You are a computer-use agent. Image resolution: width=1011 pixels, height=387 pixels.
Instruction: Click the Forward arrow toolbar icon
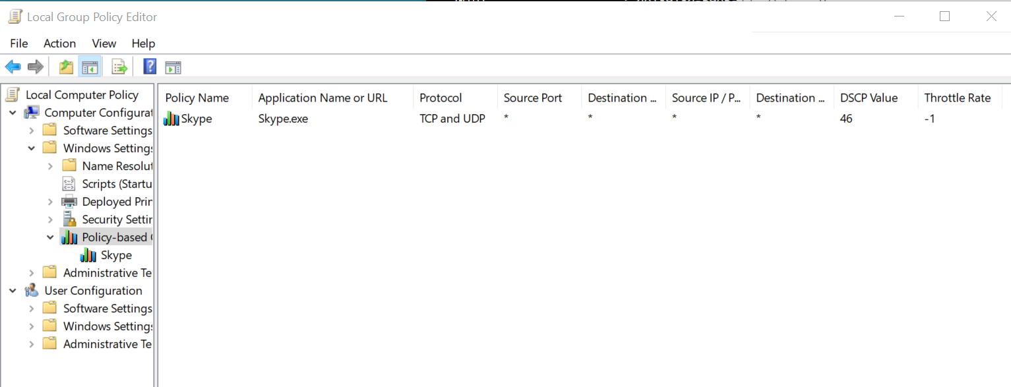point(36,67)
